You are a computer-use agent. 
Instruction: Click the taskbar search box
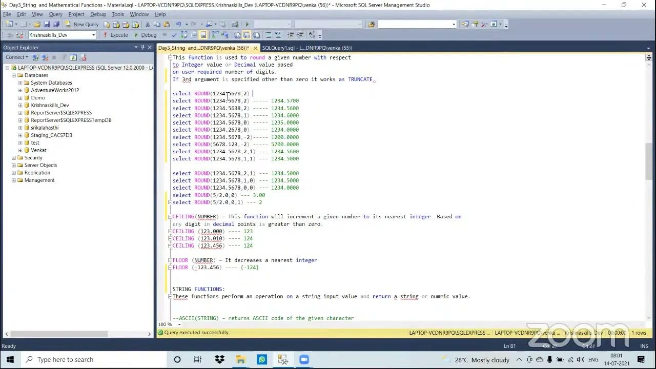click(94, 359)
